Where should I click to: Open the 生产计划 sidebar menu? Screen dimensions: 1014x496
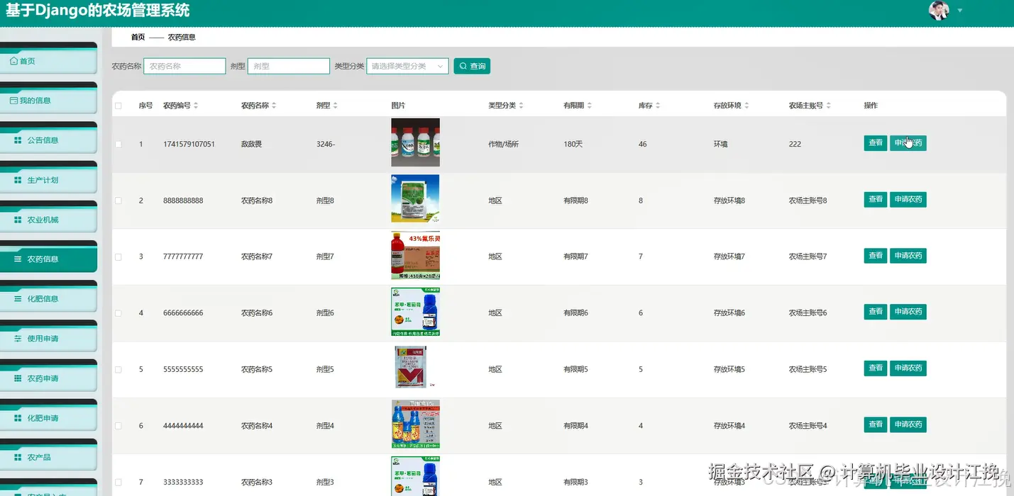pos(48,180)
